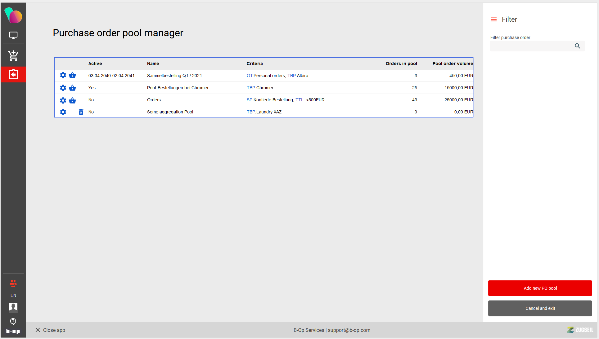599x339 pixels.
Task: Click the add-to-cart sidebar icon
Action: click(x=13, y=56)
